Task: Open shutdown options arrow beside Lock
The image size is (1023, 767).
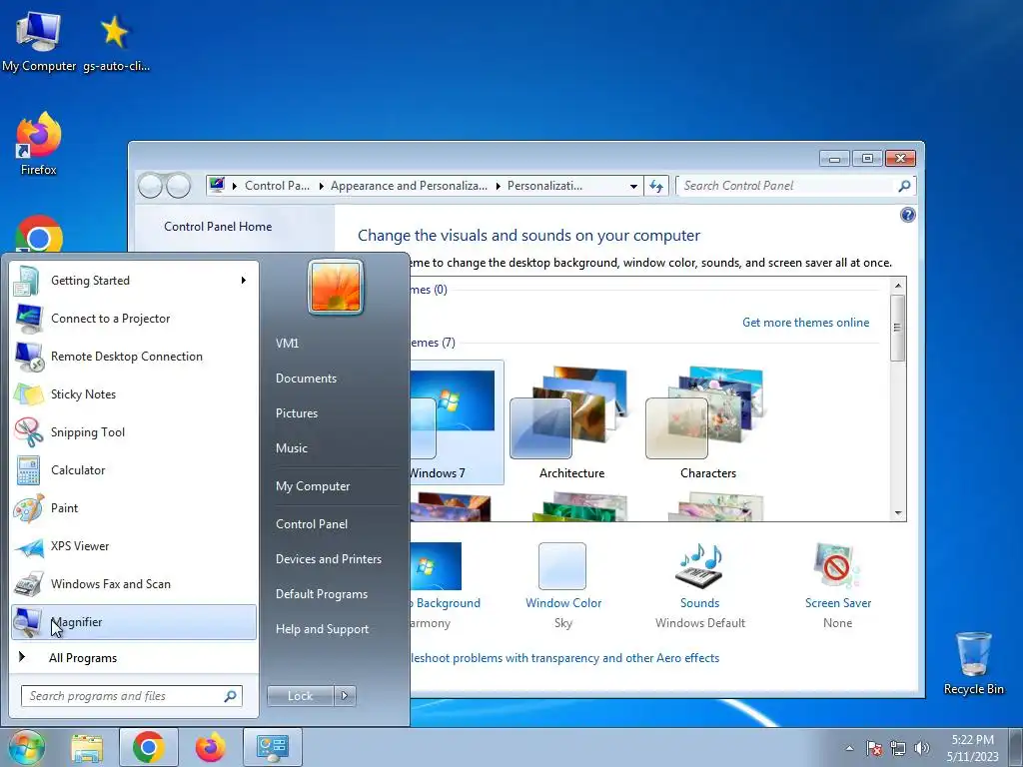Action: pos(345,696)
